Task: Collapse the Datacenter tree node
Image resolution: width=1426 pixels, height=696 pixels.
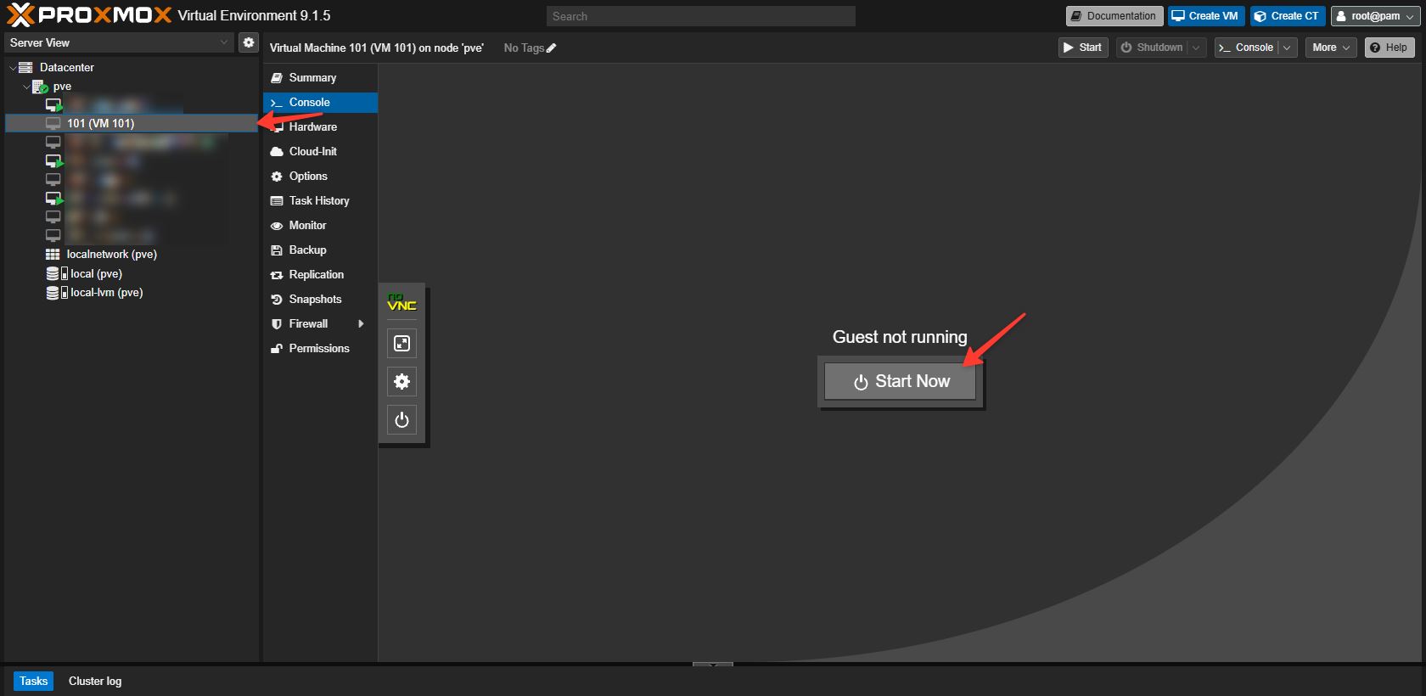Action: pyautogui.click(x=12, y=67)
